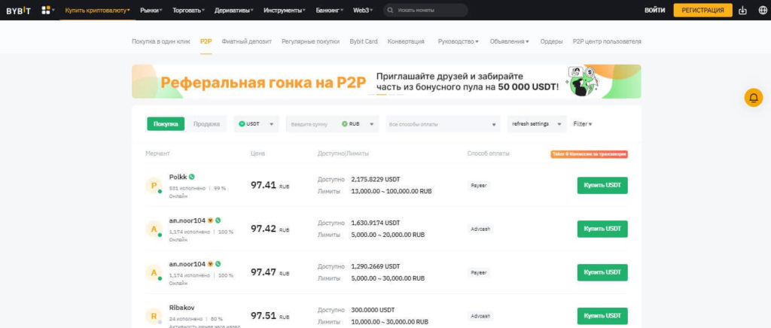
Task: Open the download app icon
Action: click(x=743, y=11)
